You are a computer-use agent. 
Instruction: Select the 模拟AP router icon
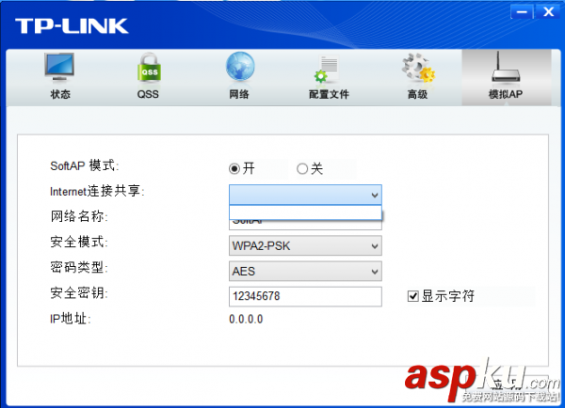point(506,67)
